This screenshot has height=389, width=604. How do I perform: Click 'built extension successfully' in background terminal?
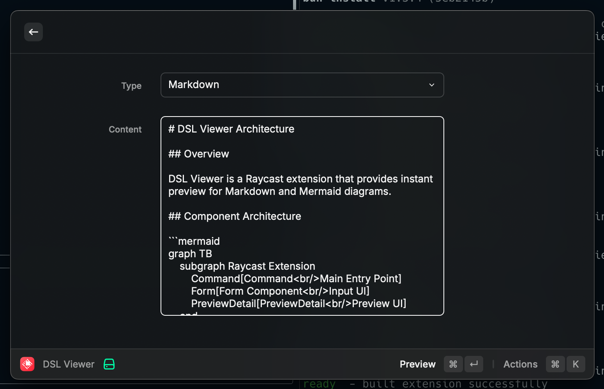[455, 384]
